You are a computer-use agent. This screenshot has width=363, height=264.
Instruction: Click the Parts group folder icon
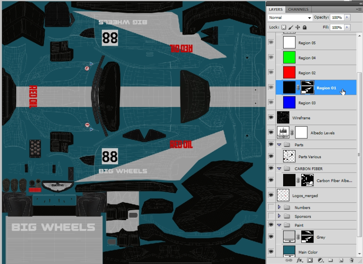[287, 144]
